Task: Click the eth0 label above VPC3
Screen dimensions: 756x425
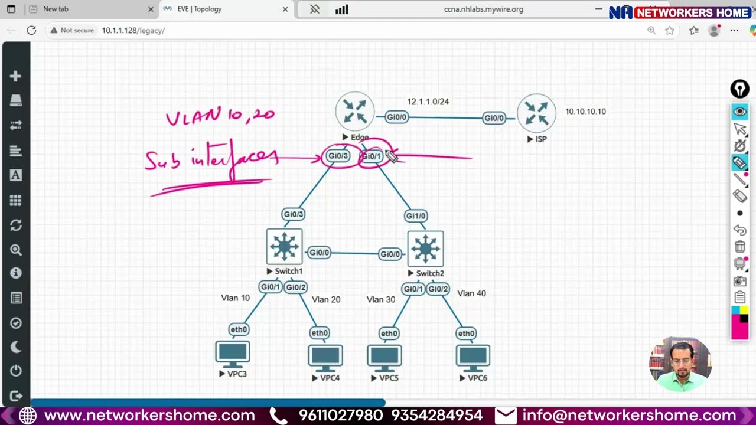Action: pyautogui.click(x=239, y=329)
